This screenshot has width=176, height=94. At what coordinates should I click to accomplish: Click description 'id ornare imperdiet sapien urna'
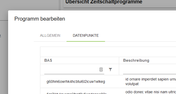(151, 79)
